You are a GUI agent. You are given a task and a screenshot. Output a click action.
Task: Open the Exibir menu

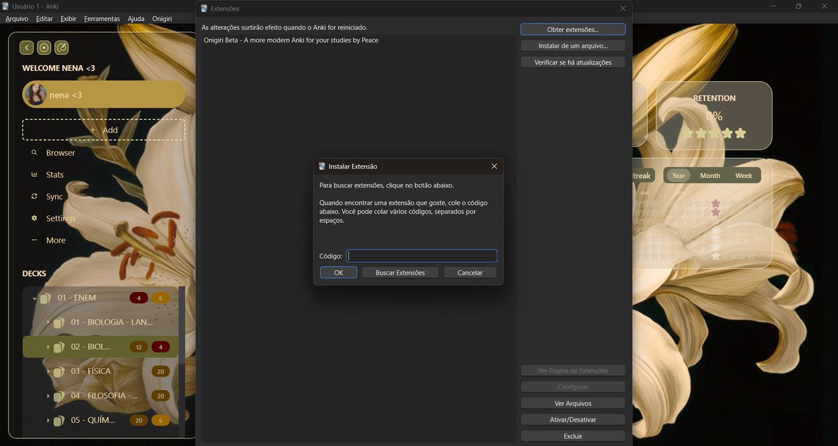68,19
